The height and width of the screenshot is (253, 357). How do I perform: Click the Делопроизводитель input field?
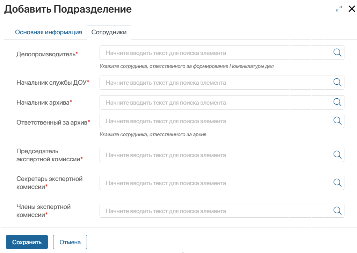[210, 52]
